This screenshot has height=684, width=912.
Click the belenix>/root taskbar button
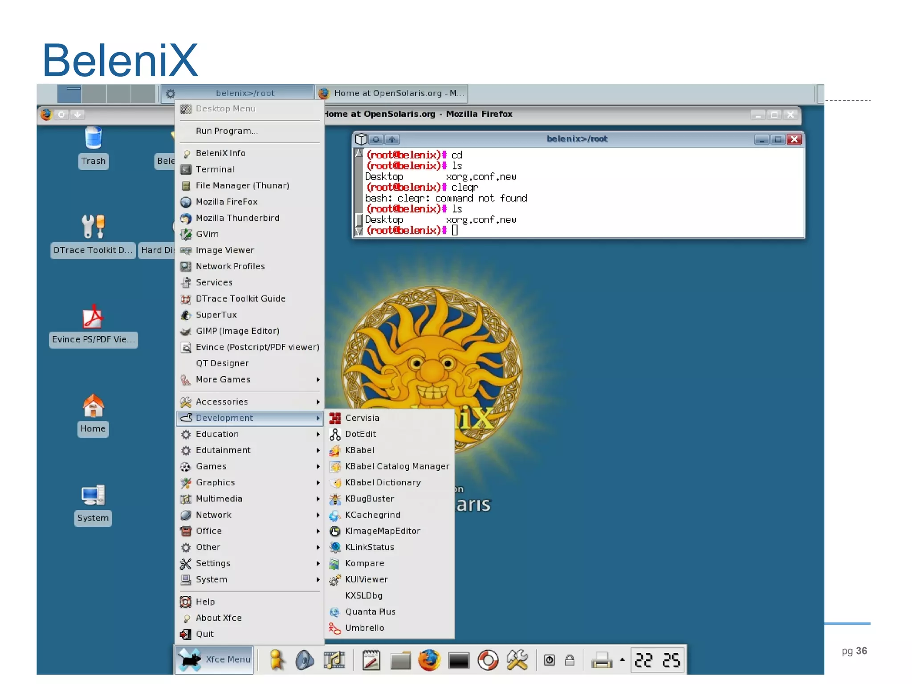coord(237,93)
